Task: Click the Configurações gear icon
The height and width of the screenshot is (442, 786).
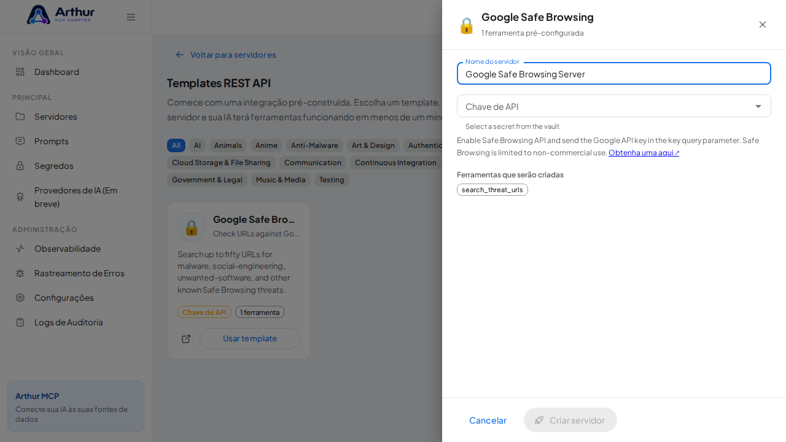Action: tap(20, 298)
